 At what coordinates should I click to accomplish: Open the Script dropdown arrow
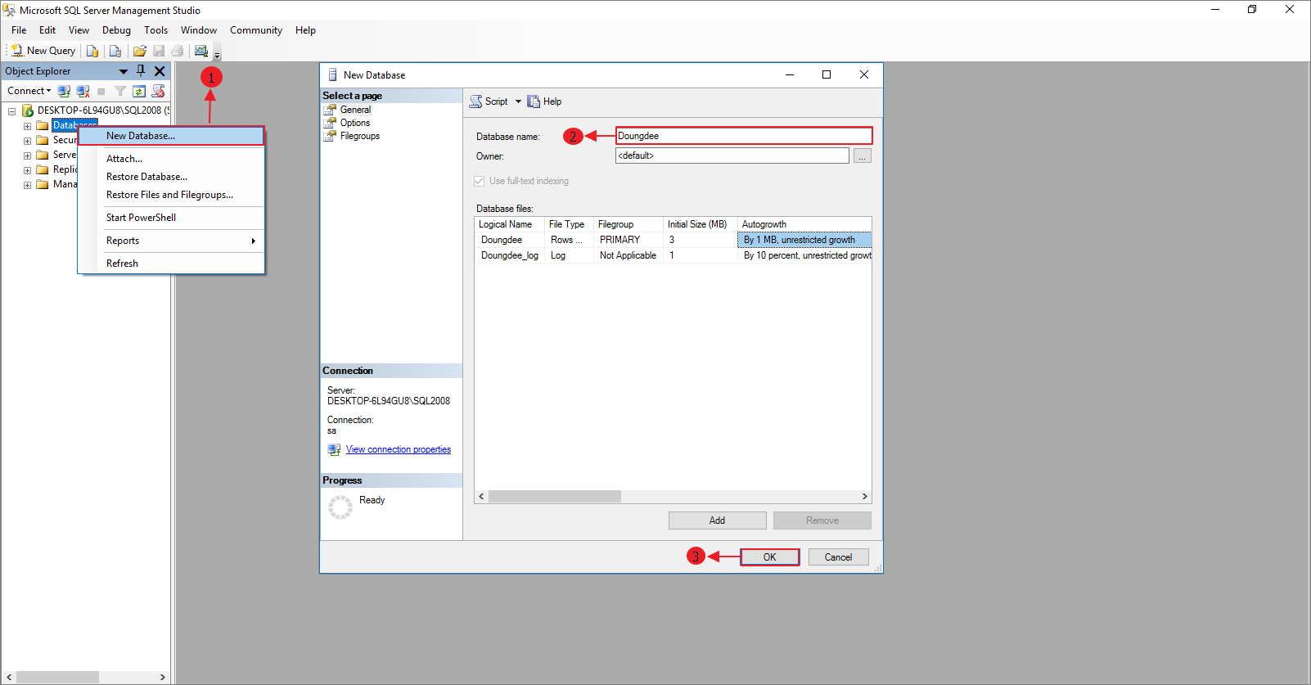pyautogui.click(x=518, y=101)
